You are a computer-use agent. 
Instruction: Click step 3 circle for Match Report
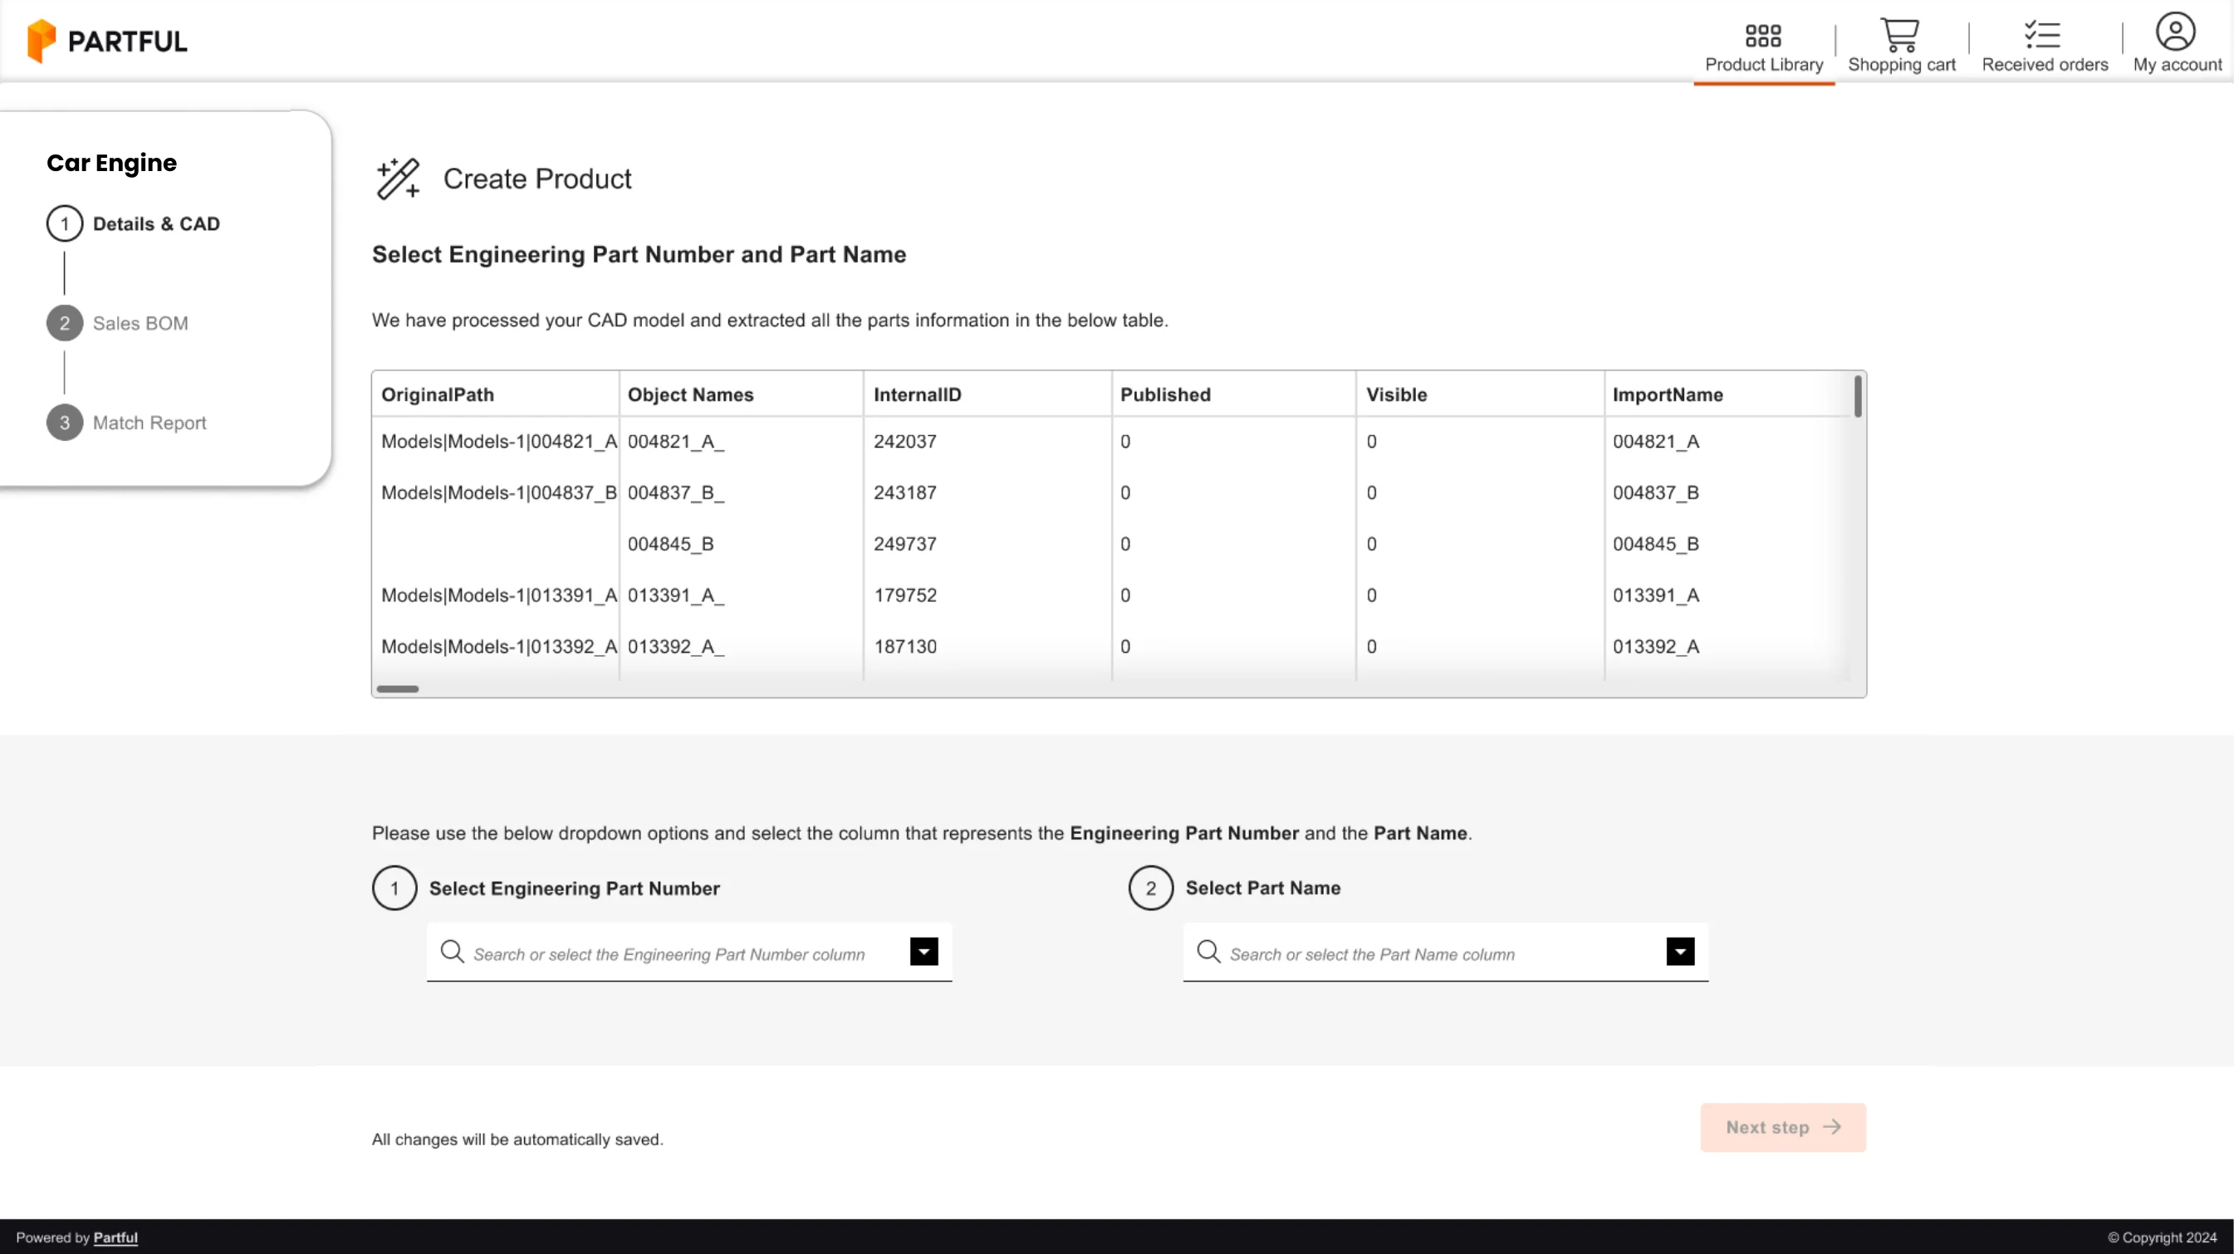point(64,424)
